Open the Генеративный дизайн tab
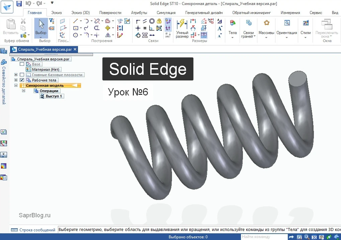This screenshot has height=240, width=341. (x=204, y=13)
